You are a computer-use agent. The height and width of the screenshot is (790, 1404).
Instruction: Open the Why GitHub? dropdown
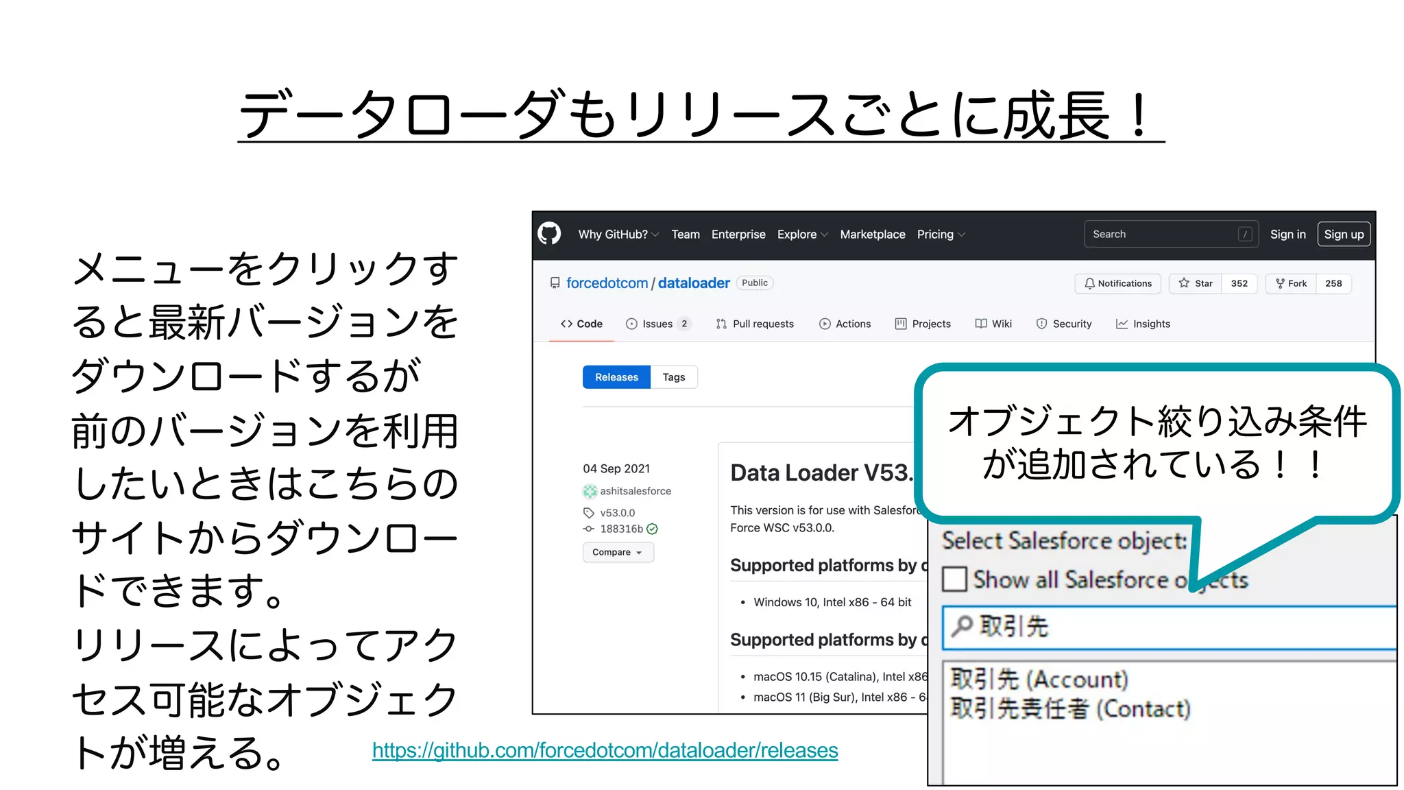(x=618, y=235)
